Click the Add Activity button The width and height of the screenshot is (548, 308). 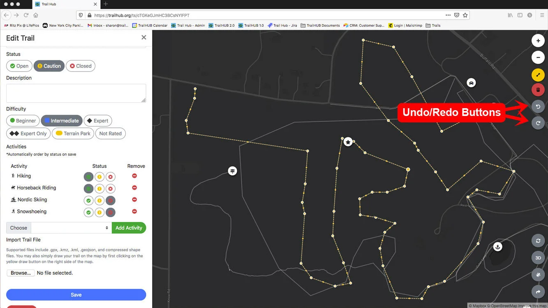[x=129, y=228]
